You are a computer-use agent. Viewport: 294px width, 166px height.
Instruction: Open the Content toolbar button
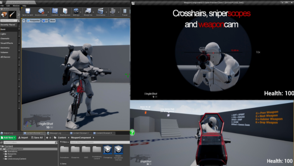[55, 11]
